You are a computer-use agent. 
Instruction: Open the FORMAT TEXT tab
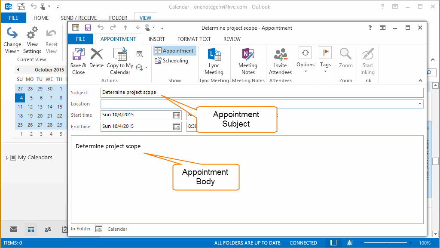point(194,39)
